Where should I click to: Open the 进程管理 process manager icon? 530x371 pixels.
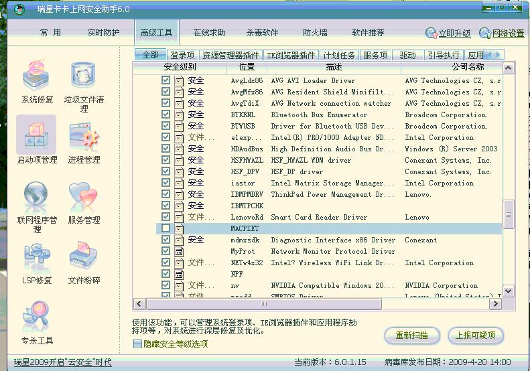coord(84,137)
